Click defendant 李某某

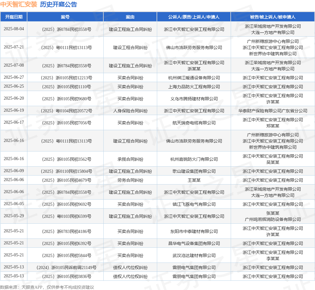coord(273,259)
